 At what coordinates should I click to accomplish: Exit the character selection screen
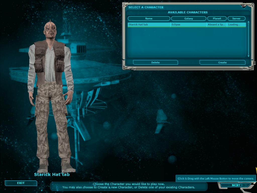pyautogui.click(x=21, y=183)
